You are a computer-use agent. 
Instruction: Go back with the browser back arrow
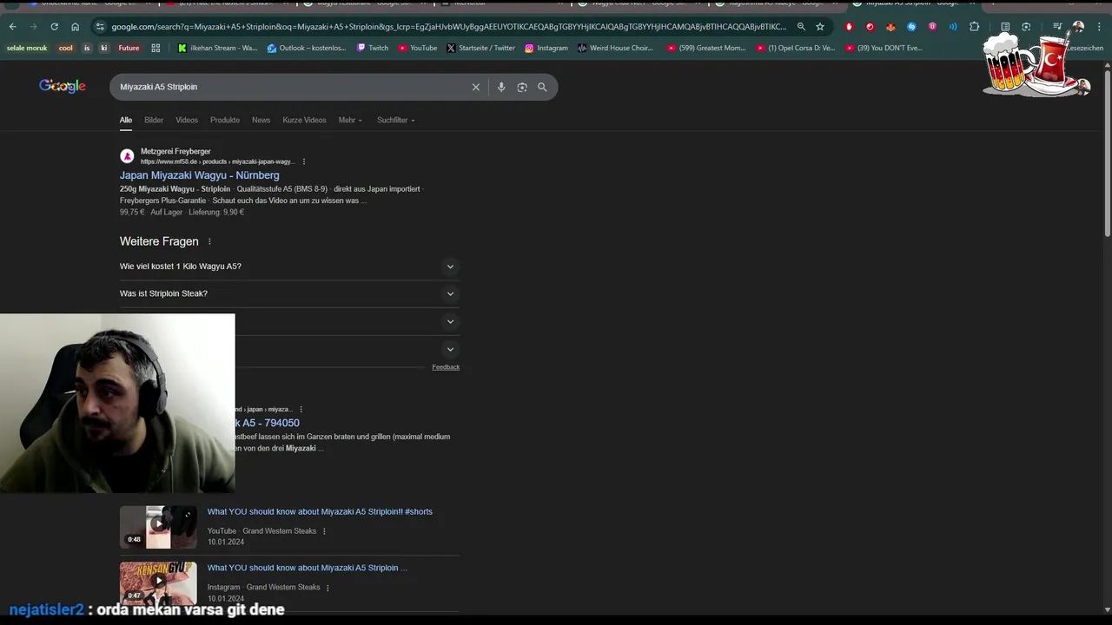point(12,27)
